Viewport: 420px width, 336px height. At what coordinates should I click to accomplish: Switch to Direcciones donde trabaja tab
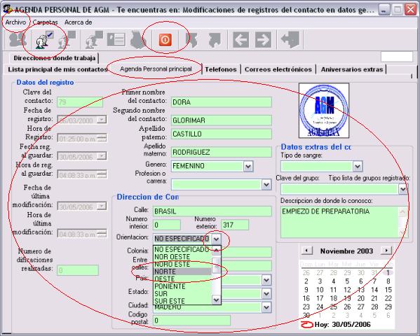[x=55, y=58]
